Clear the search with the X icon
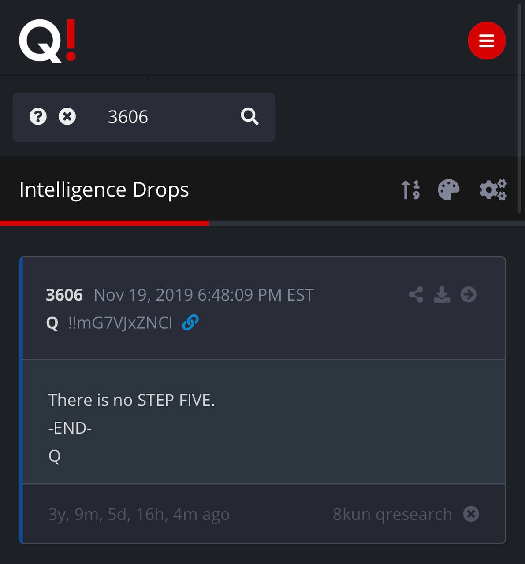This screenshot has height=564, width=525. pyautogui.click(x=67, y=117)
